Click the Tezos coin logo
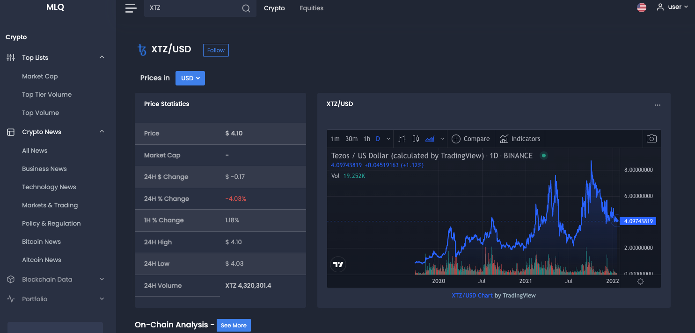This screenshot has height=333, width=695. (x=142, y=50)
